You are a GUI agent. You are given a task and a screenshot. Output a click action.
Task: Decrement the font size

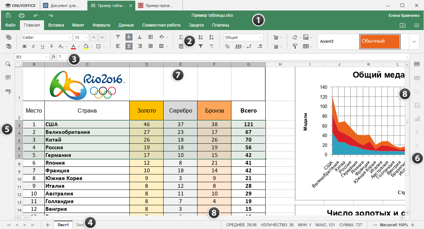coord(102,37)
